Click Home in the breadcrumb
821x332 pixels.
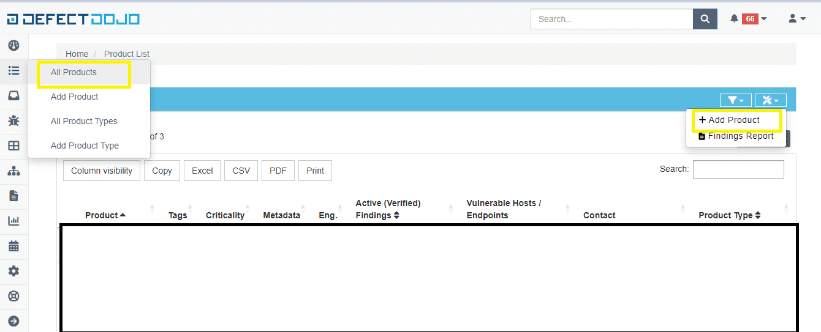coord(77,54)
